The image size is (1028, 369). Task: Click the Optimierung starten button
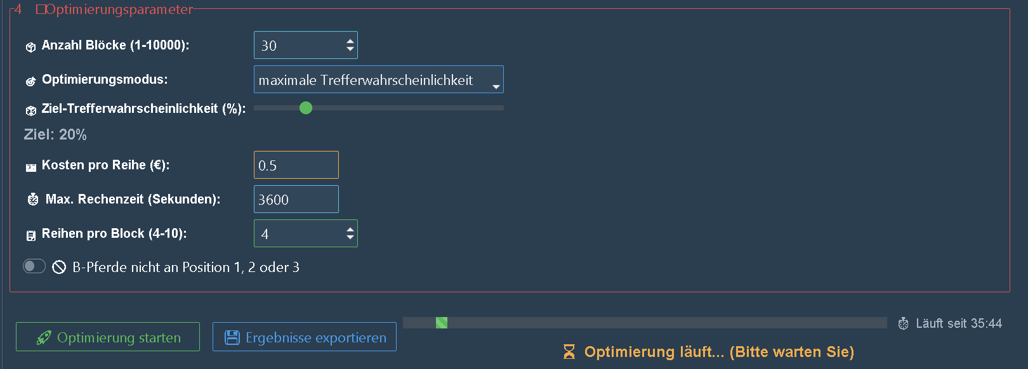108,337
